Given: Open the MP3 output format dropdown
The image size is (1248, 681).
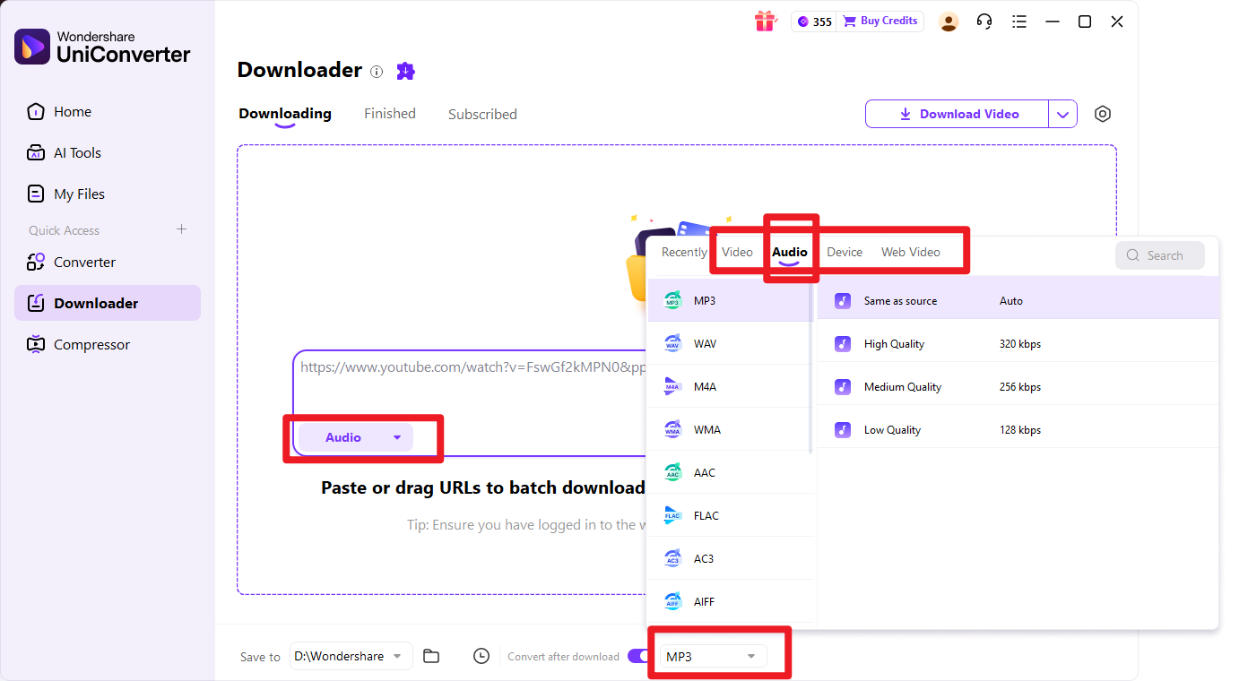Looking at the screenshot, I should point(714,657).
